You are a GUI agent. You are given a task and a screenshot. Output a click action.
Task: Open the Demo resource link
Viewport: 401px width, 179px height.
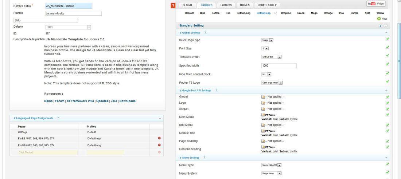point(48,101)
